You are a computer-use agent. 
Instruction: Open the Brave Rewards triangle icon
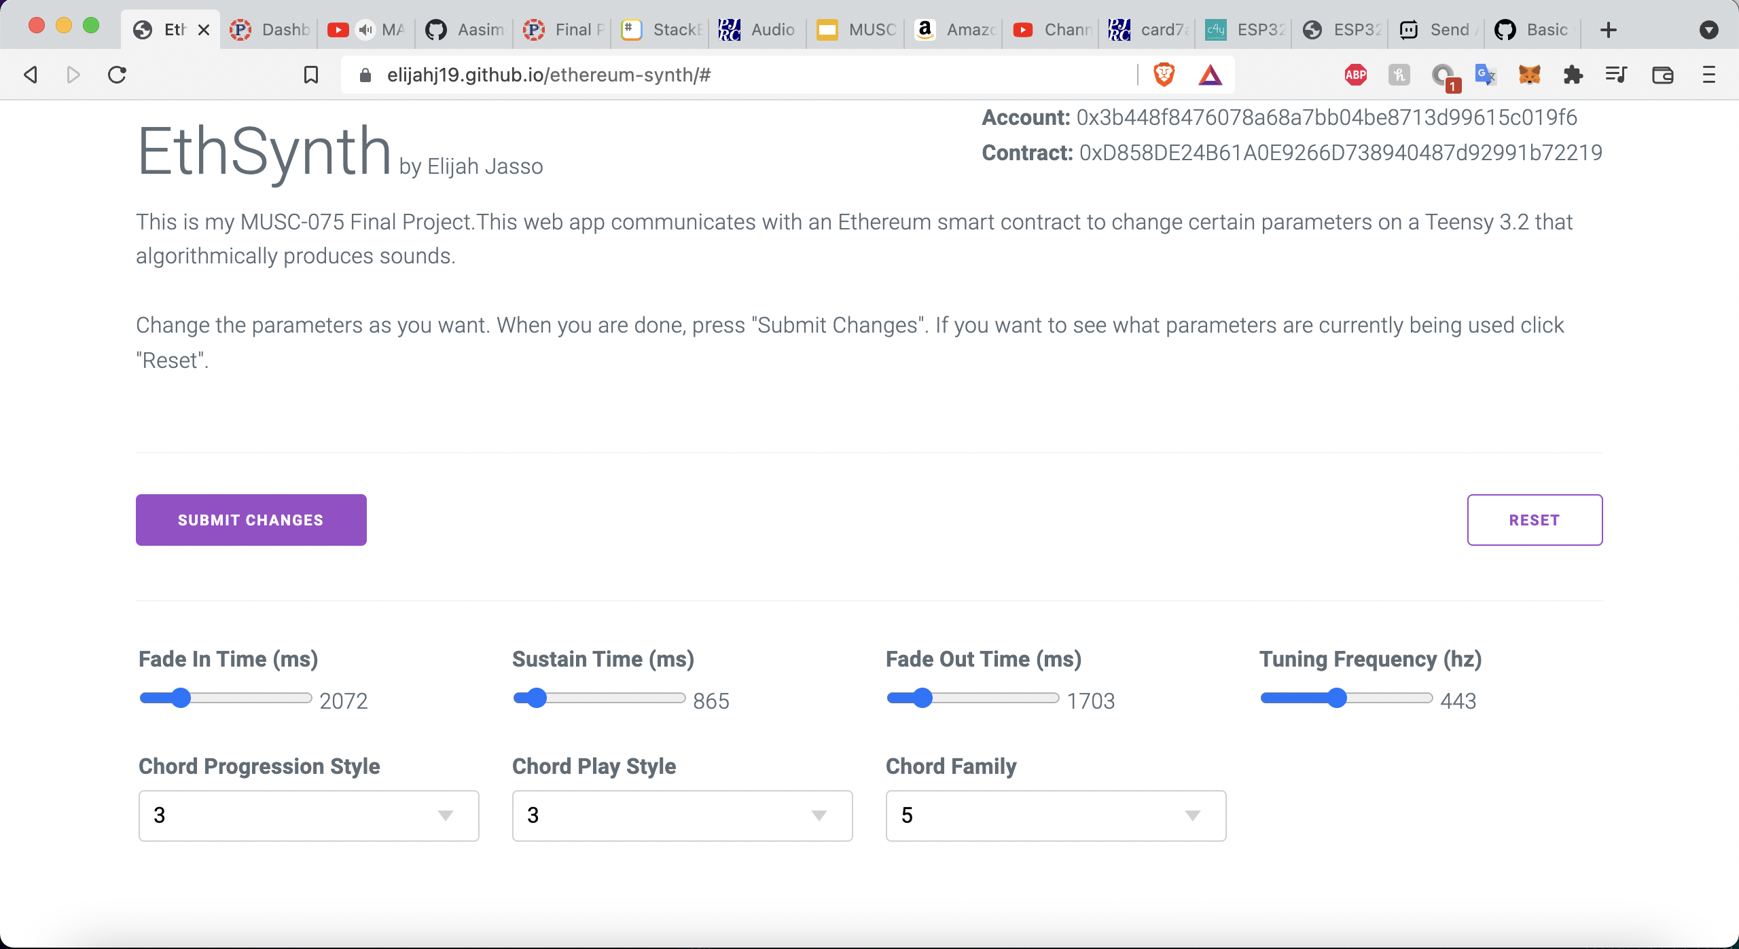(x=1210, y=75)
